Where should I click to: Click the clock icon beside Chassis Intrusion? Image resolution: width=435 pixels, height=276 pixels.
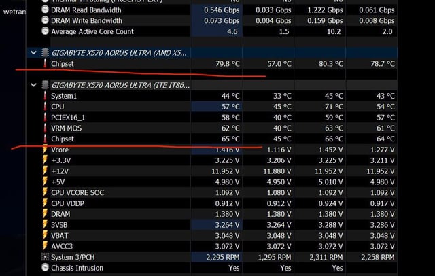pyautogui.click(x=45, y=267)
